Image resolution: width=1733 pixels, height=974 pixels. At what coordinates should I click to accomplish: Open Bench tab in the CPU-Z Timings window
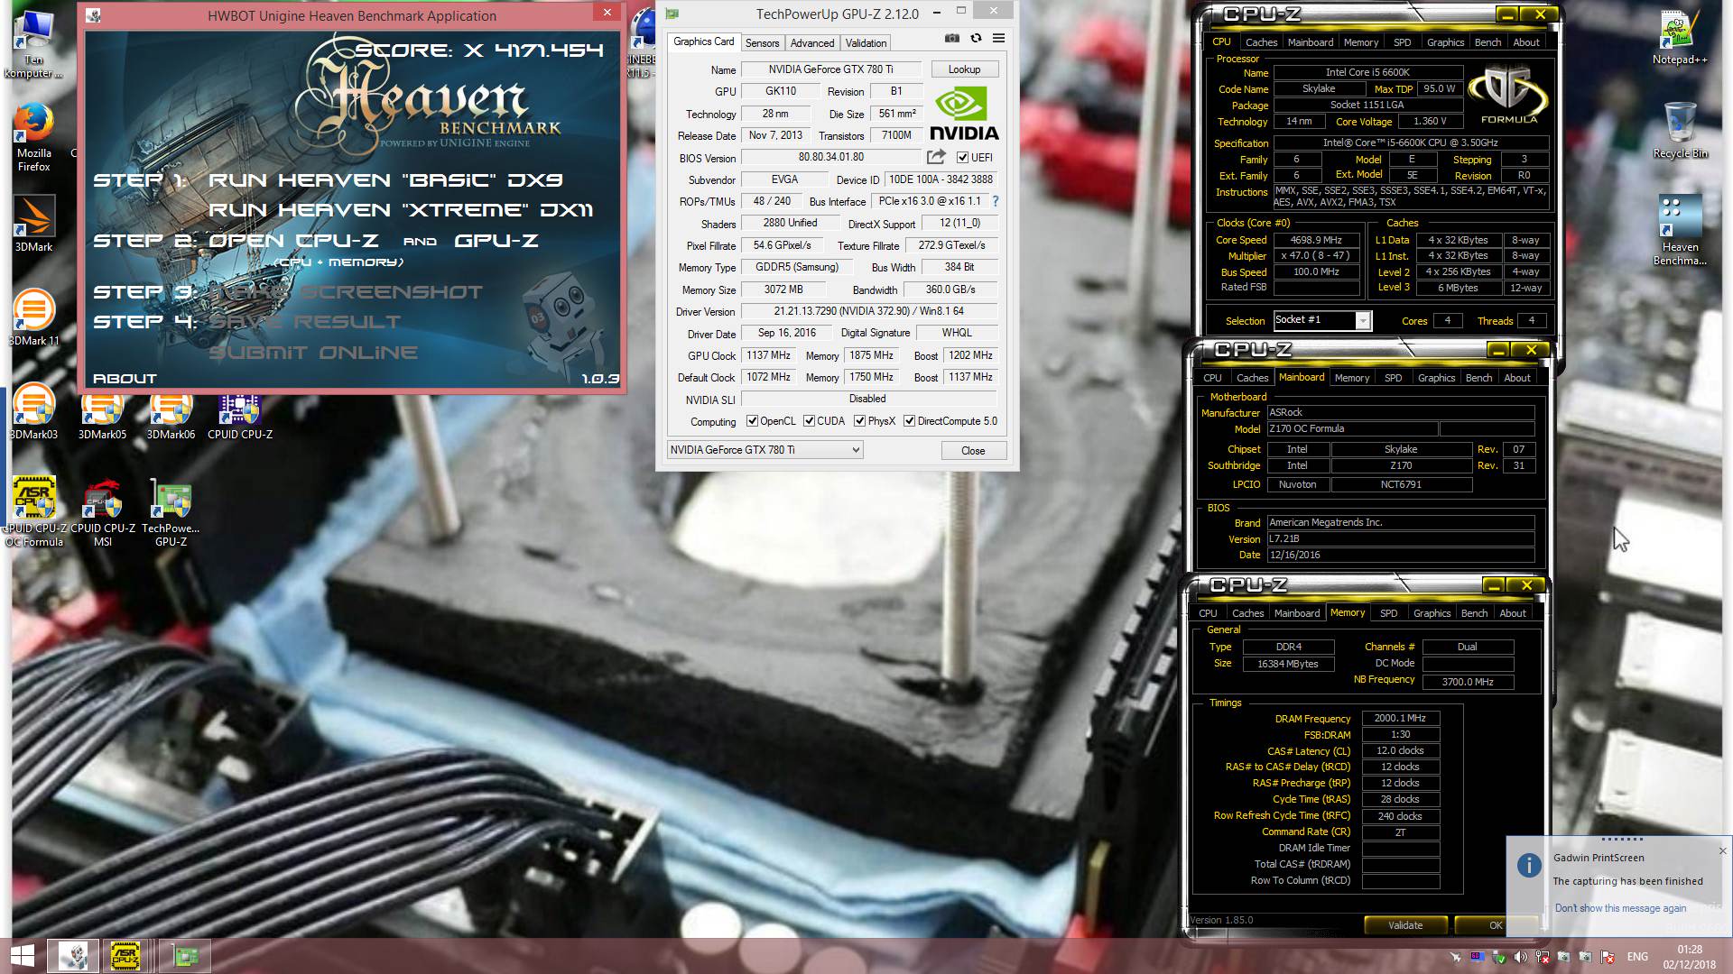tap(1474, 613)
